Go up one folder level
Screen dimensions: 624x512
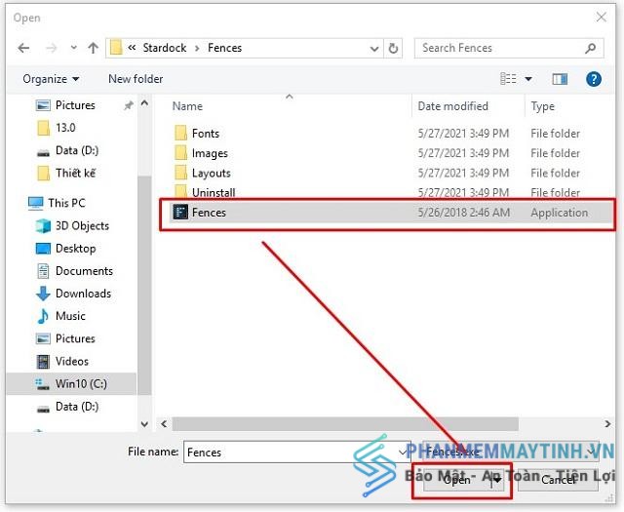(94, 48)
